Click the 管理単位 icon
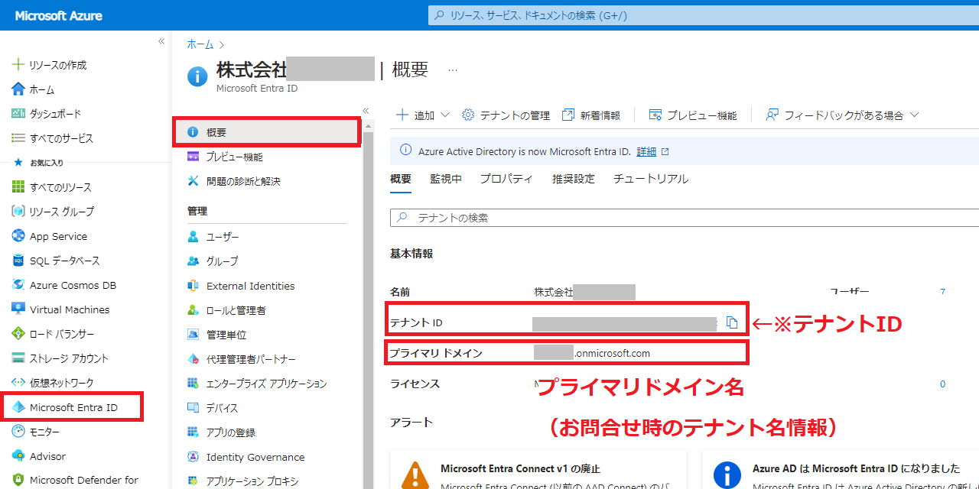 coord(193,335)
